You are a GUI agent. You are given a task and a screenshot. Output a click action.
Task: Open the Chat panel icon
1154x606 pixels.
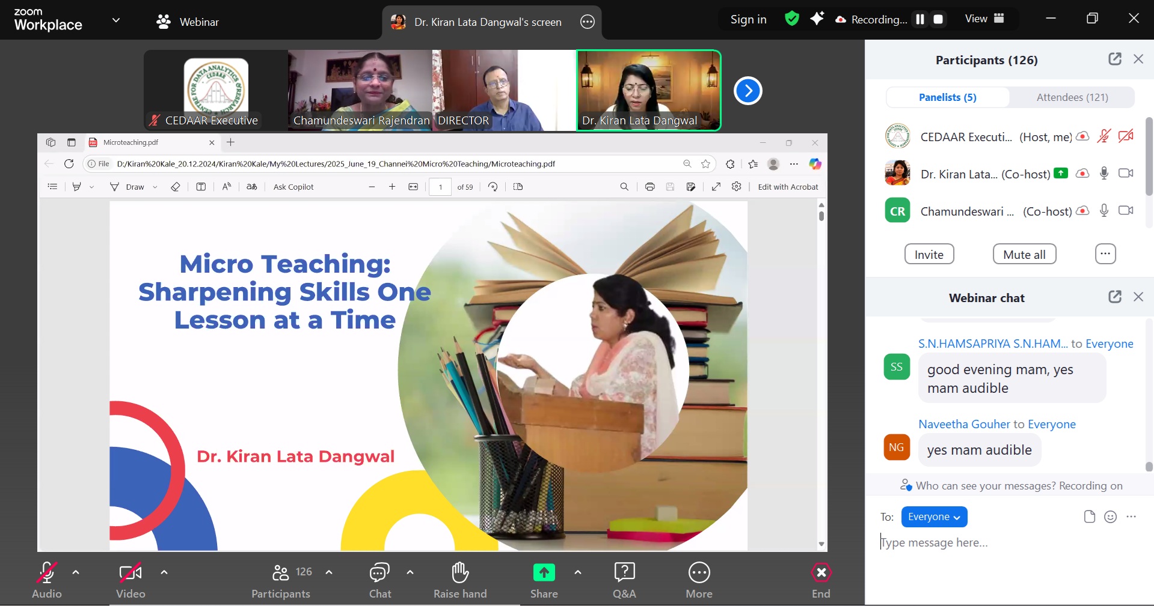[x=379, y=573]
